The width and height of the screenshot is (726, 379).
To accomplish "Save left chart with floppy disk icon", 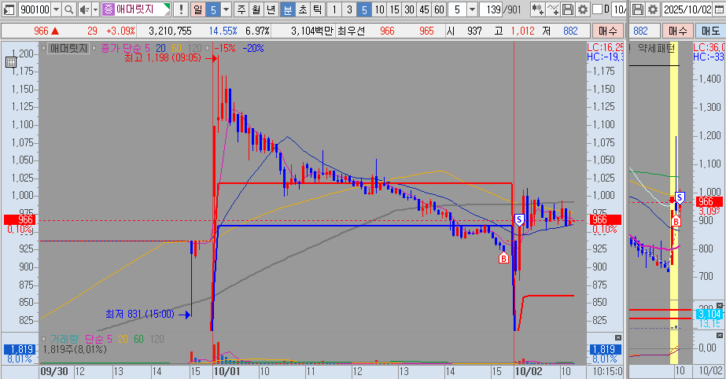I will click(x=568, y=9).
